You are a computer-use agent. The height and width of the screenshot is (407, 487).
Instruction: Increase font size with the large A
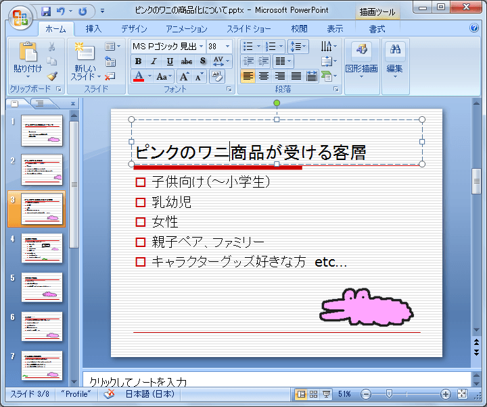(x=185, y=76)
